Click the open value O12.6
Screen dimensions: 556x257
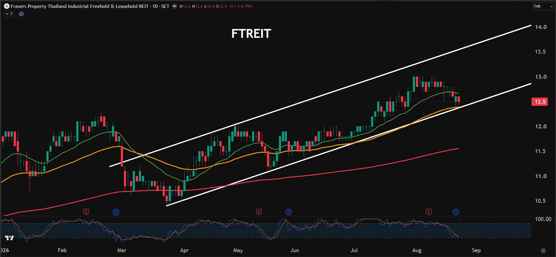point(185,6)
